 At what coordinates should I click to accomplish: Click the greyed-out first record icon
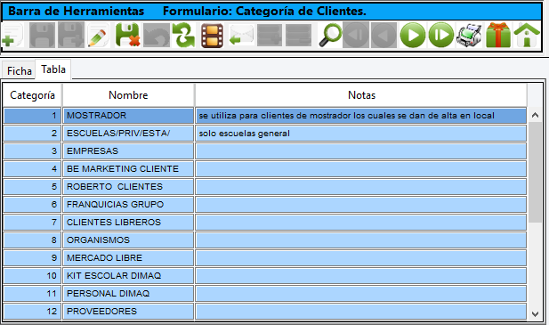356,35
